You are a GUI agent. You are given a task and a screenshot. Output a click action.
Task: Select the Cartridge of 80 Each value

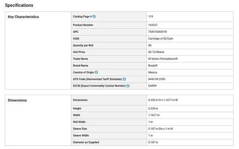[161, 39]
